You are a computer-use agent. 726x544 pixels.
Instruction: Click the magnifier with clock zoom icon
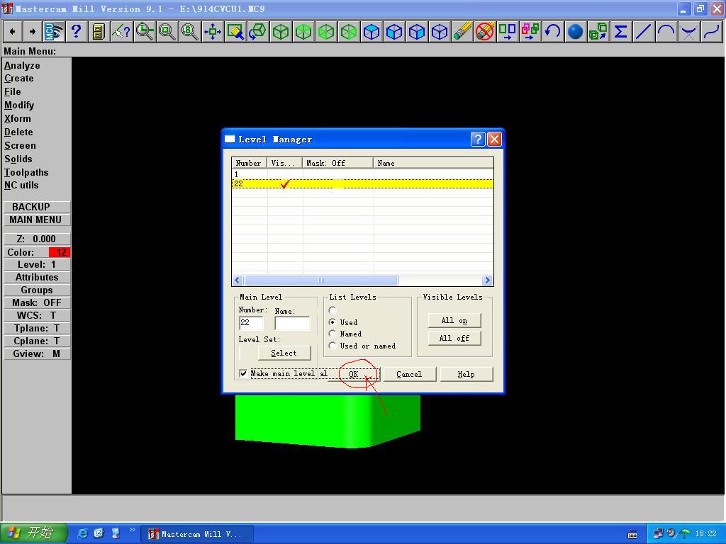click(145, 32)
